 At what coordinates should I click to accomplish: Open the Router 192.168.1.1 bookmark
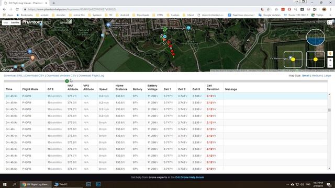click(x=296, y=15)
